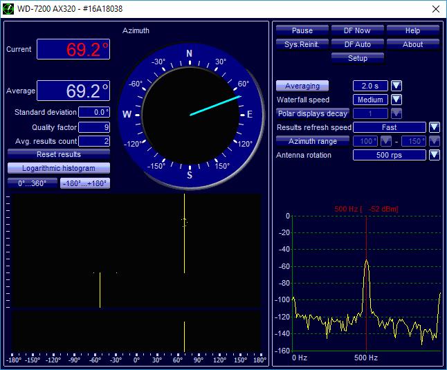Toggle the Azimuth range option
Viewport: 447px width, 370px height.
(313, 141)
